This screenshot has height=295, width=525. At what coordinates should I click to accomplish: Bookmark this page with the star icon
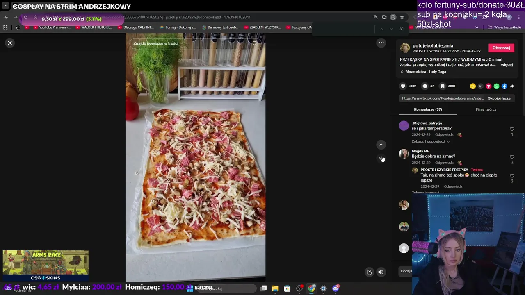(x=402, y=17)
